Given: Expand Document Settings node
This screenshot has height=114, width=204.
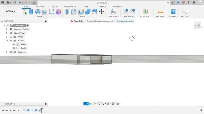Looking at the screenshot, I should coord(7,29).
